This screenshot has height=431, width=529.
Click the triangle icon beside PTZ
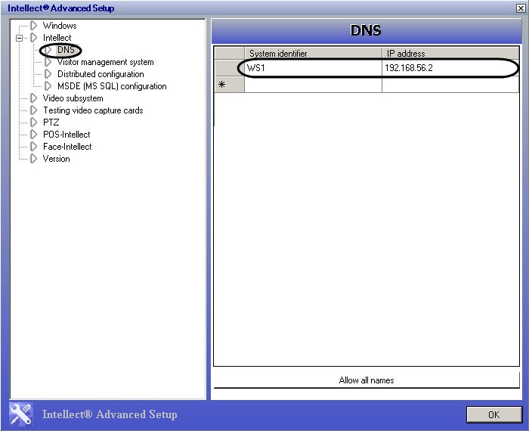coord(33,122)
